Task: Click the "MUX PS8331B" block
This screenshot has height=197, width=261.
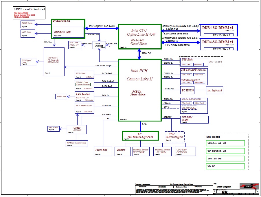Action: tap(99, 45)
